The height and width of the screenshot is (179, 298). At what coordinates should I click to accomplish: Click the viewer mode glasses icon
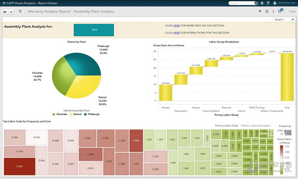tap(5, 12)
